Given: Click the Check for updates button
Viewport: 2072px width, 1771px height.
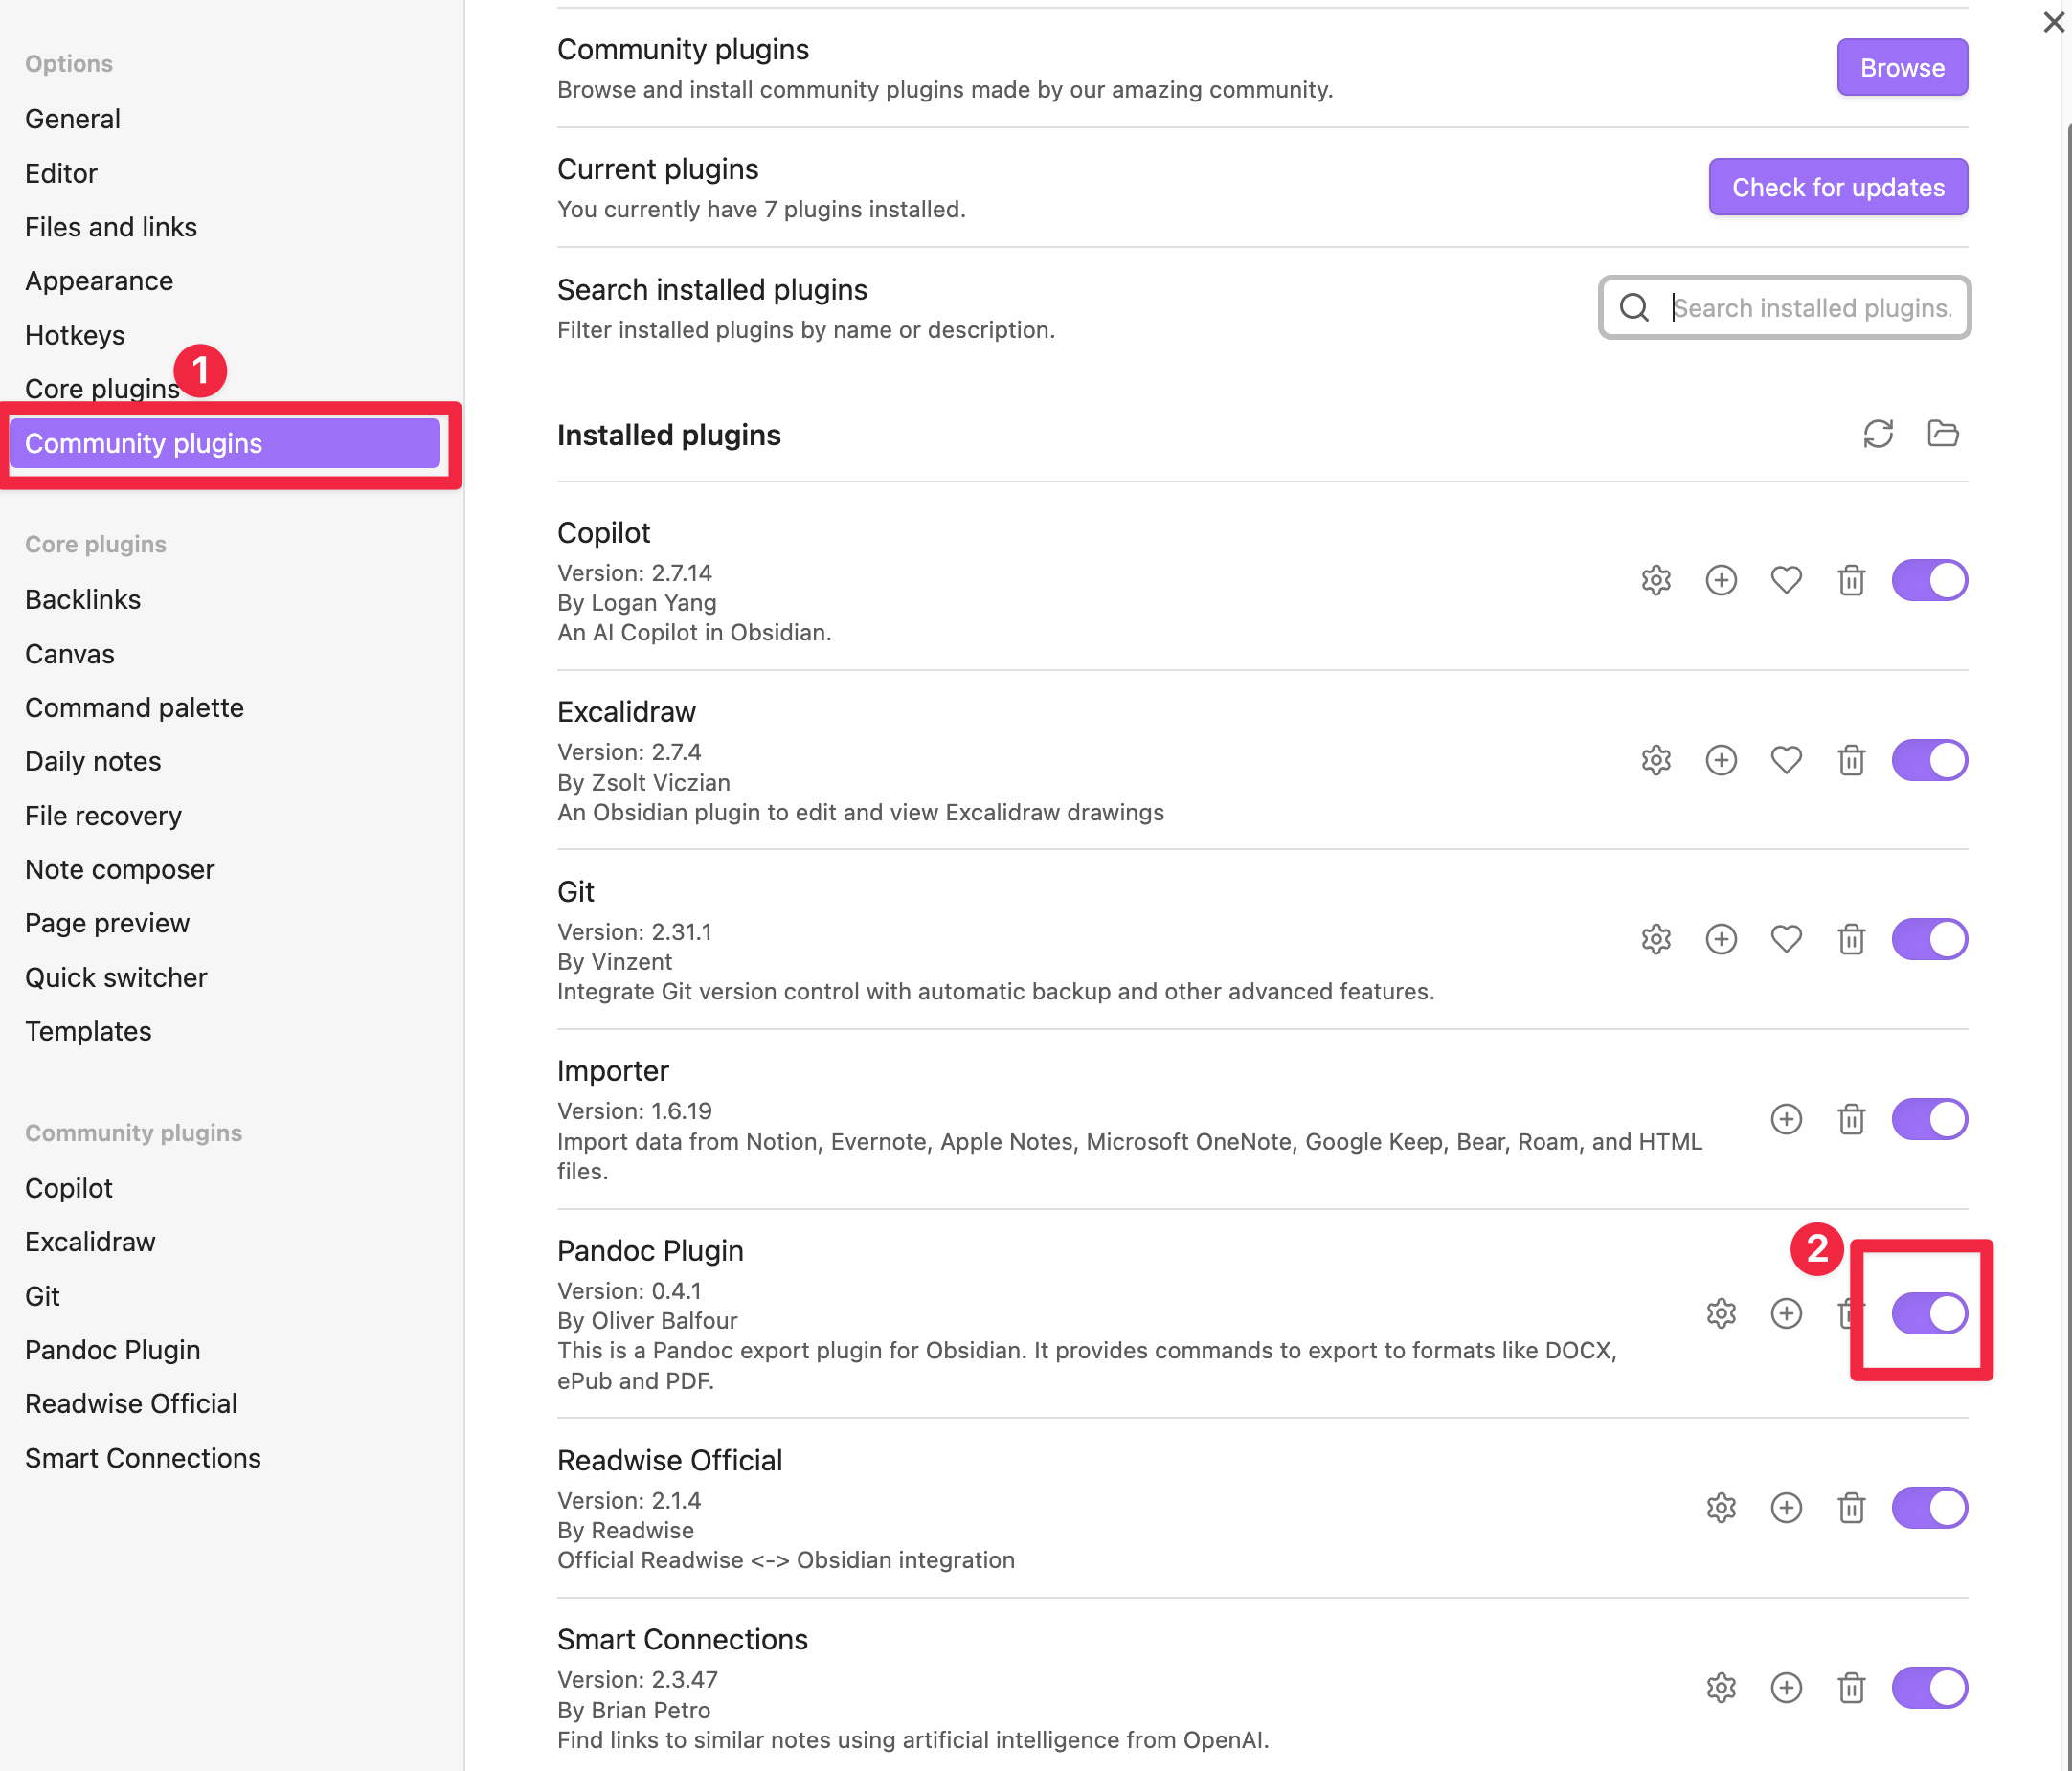Looking at the screenshot, I should pyautogui.click(x=1837, y=187).
